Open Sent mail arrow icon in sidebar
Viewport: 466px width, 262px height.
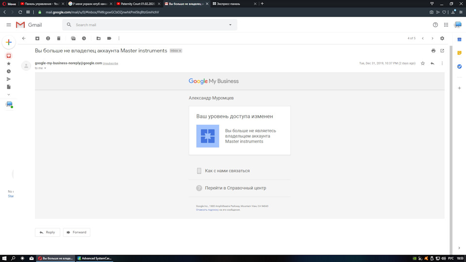[x=9, y=79]
